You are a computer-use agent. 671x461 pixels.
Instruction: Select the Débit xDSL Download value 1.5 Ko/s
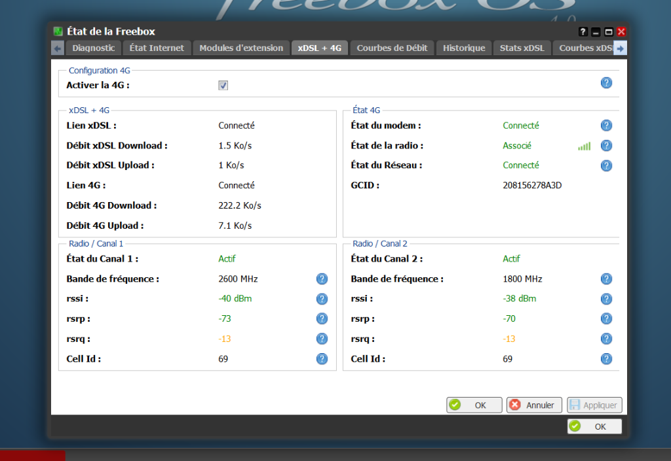coord(235,146)
